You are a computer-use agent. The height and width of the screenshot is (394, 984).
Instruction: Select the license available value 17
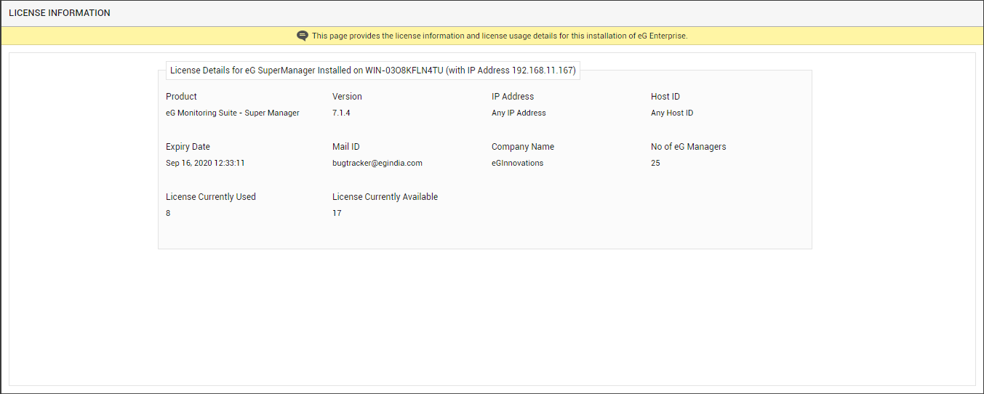(x=337, y=213)
